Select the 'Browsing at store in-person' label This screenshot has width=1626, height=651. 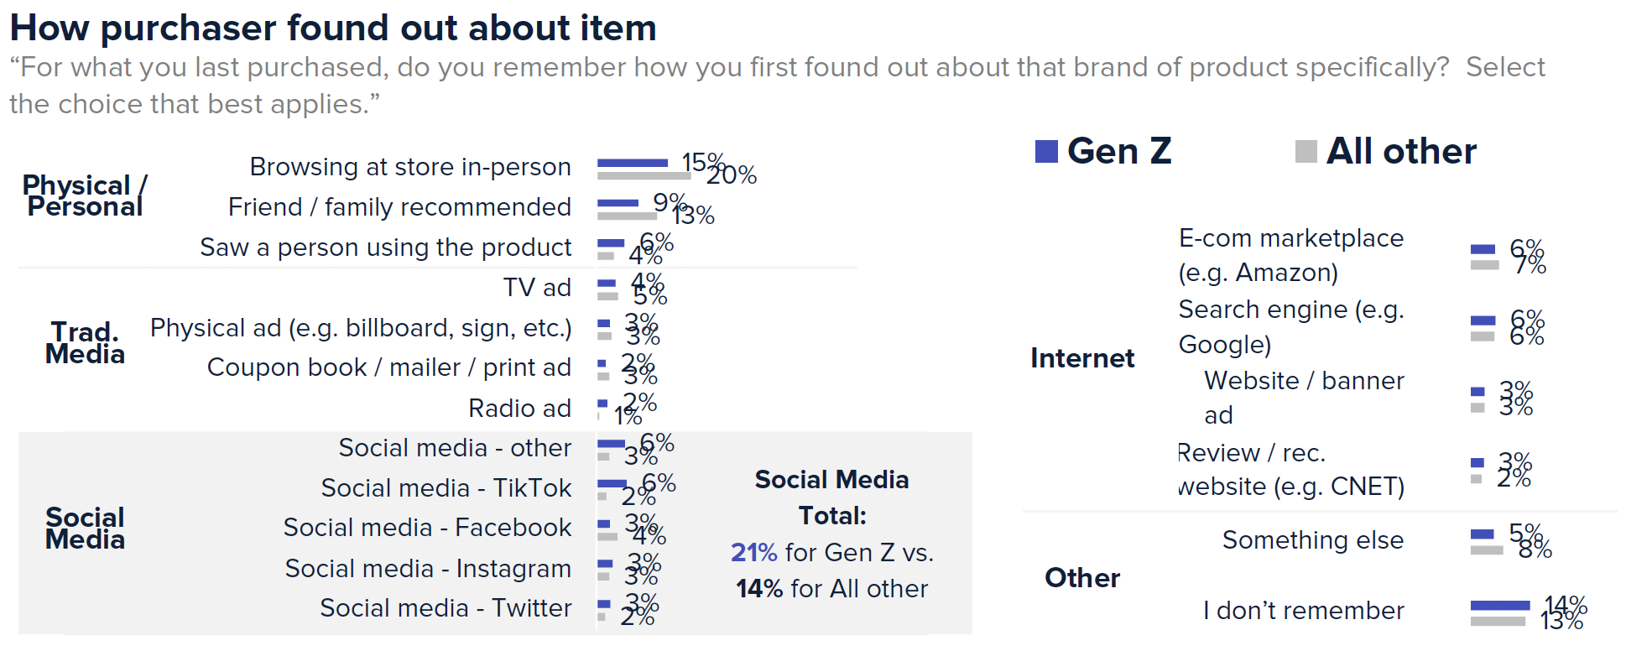(410, 167)
